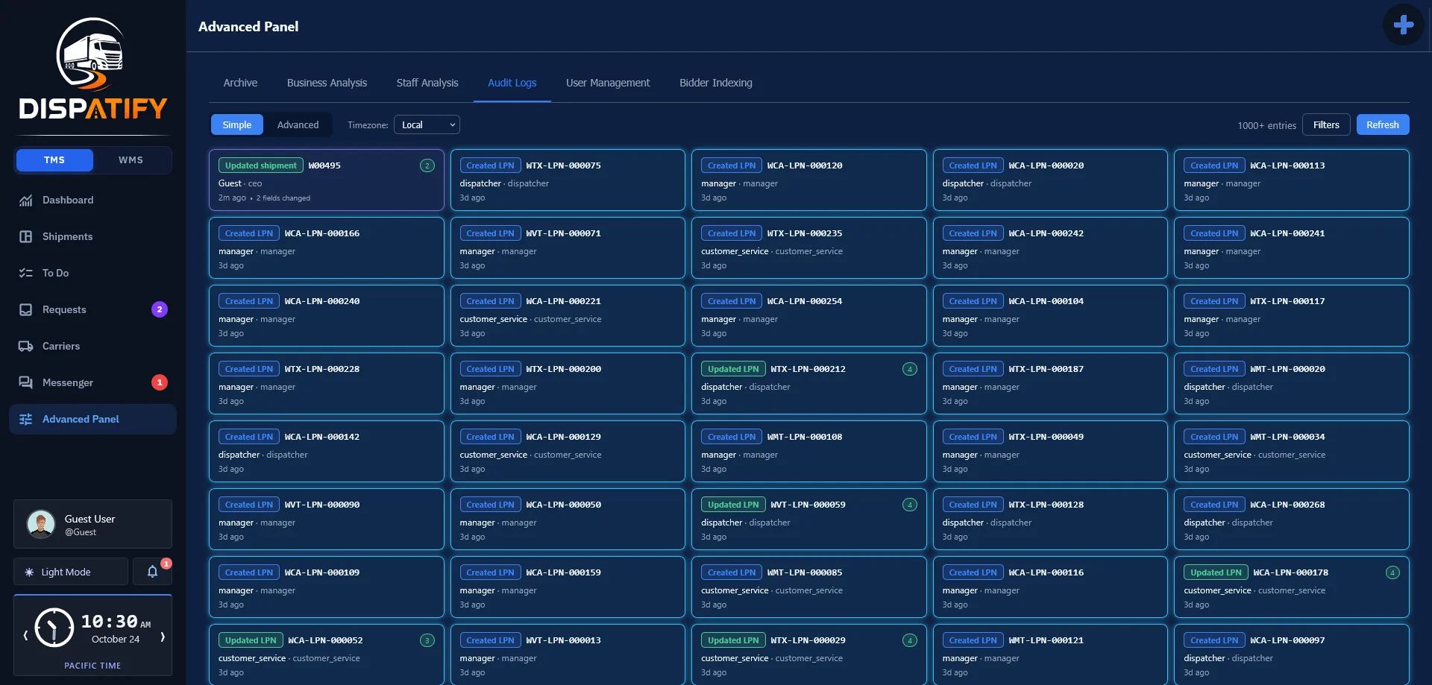The image size is (1432, 685).
Task: Click the Filters button
Action: [1326, 124]
